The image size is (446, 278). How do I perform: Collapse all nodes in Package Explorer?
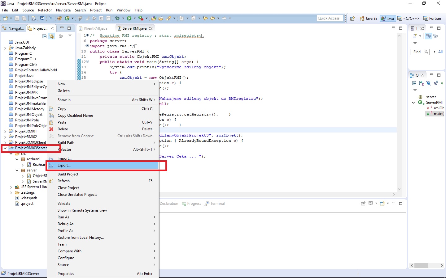point(45,36)
